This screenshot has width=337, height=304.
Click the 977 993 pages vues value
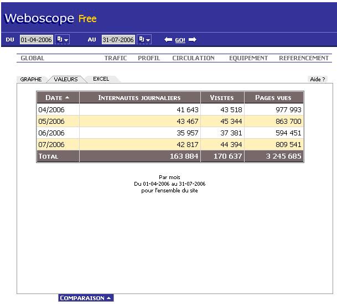[288, 109]
